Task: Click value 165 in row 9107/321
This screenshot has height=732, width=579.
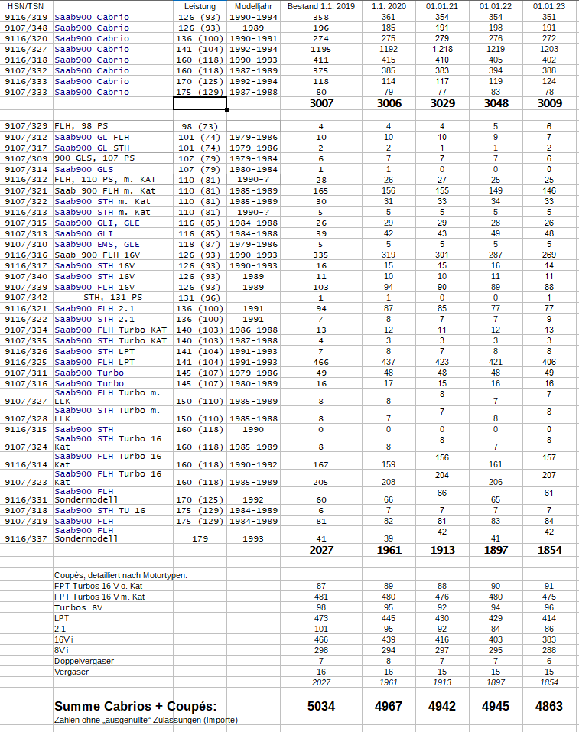Action: coord(321,191)
